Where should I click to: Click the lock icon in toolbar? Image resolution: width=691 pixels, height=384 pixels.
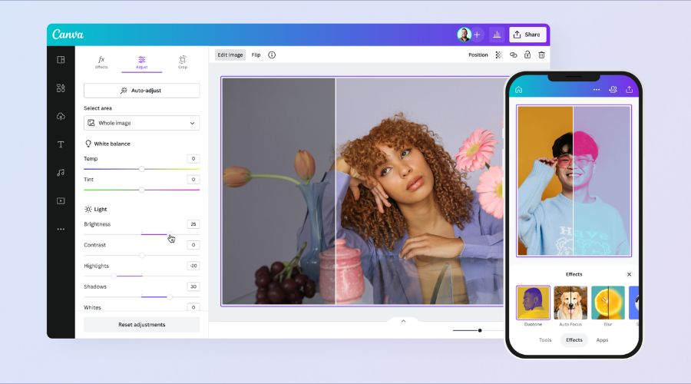coord(527,55)
